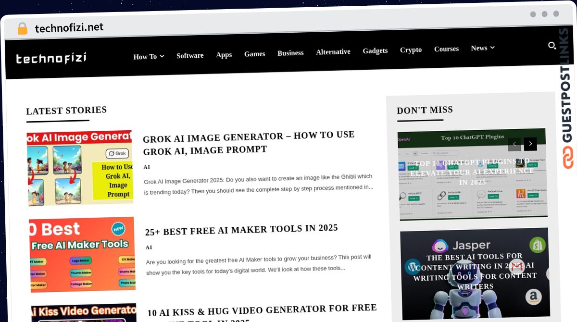This screenshot has height=322, width=577.
Task: Open the Software menu item
Action: point(190,55)
